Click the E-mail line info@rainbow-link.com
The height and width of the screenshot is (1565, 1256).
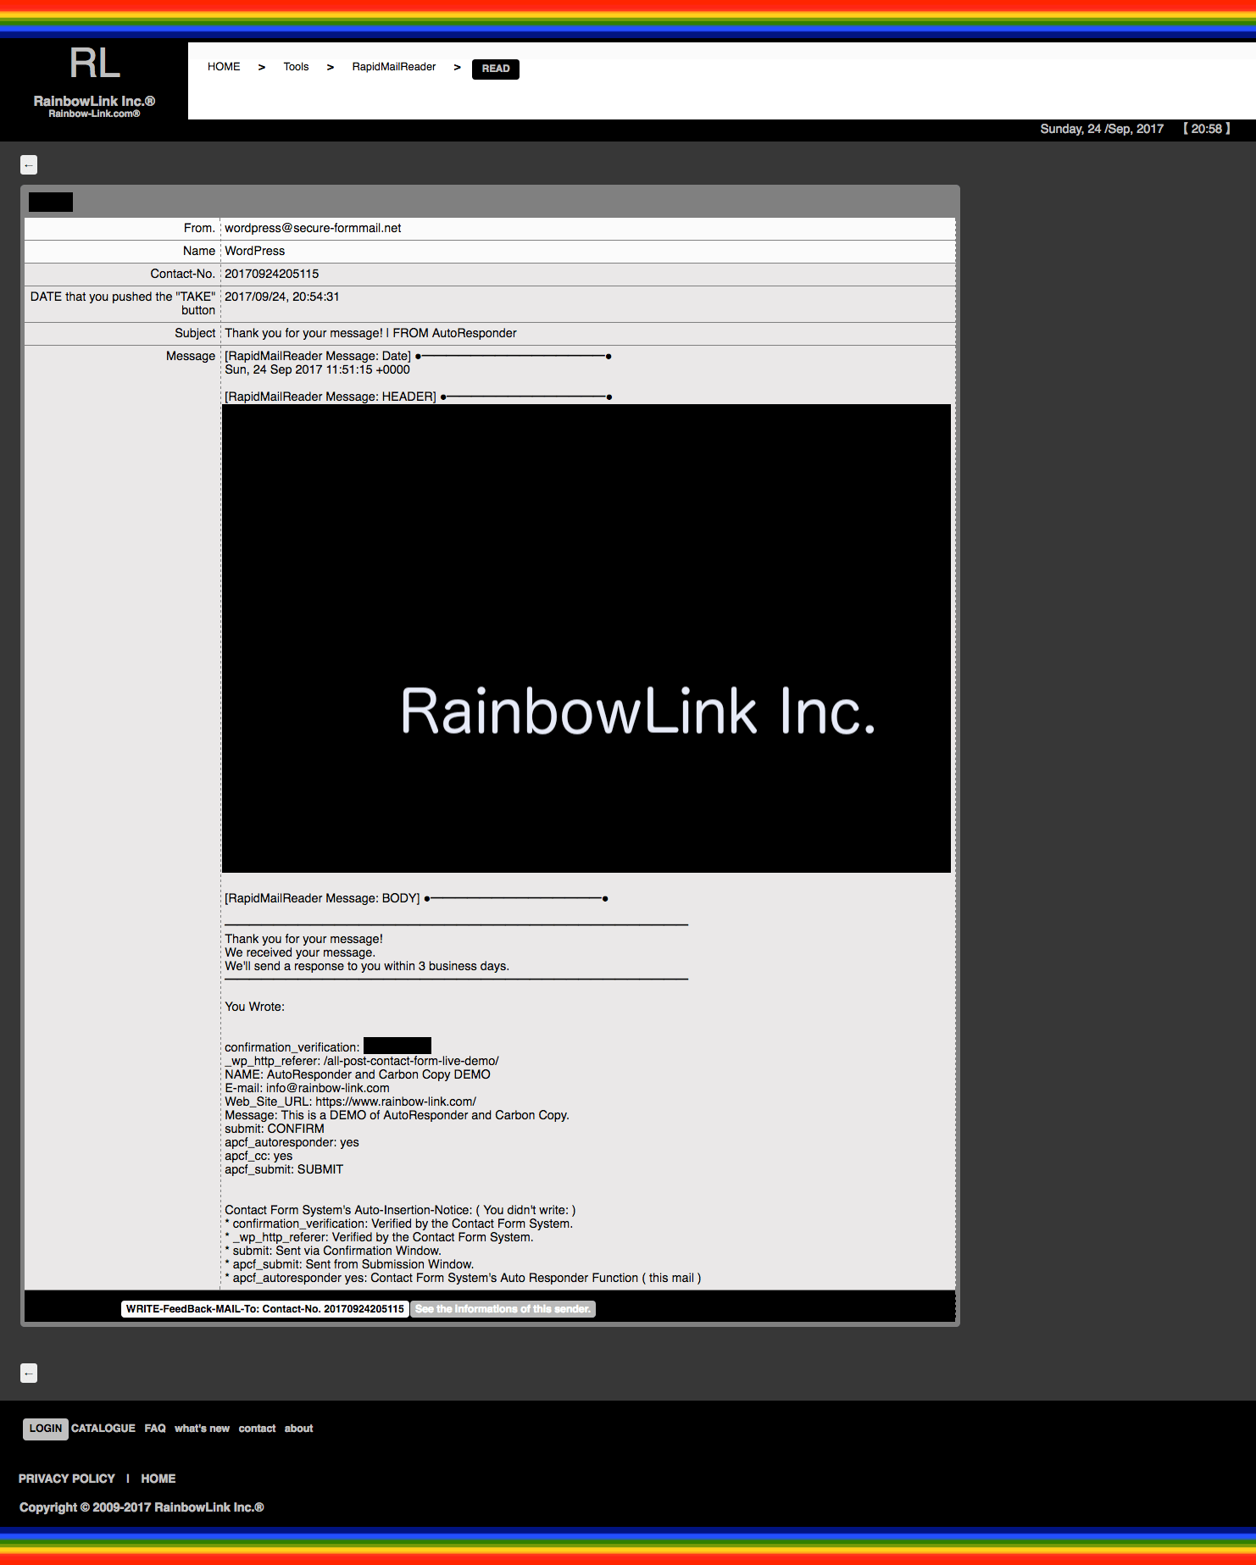(x=307, y=1088)
